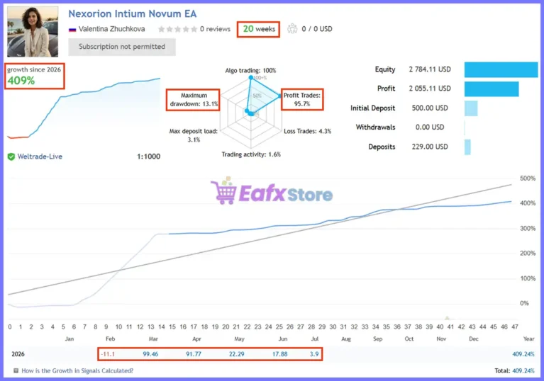Open How is the Growth in Signals Calculated link
The image size is (544, 381).
click(77, 371)
